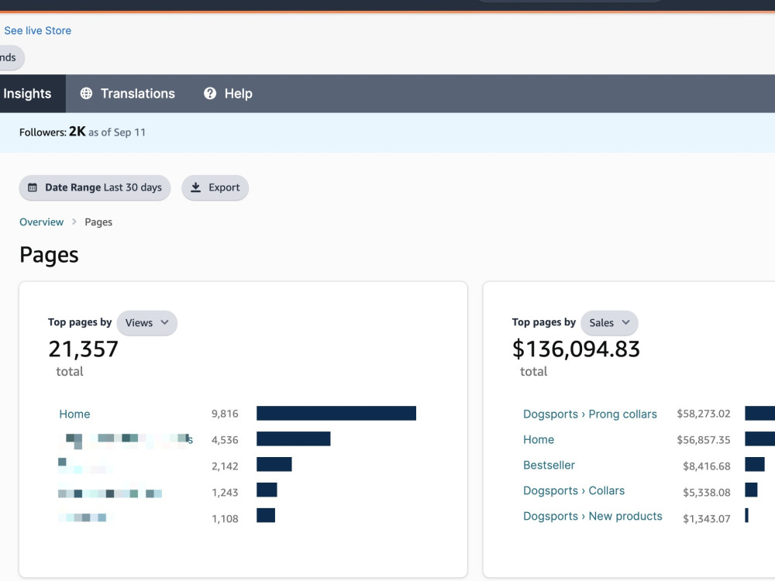Open Dogsports New products link

pyautogui.click(x=593, y=516)
